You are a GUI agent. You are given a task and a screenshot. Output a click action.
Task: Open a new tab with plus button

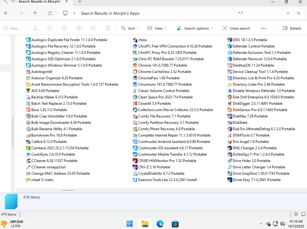80,2
